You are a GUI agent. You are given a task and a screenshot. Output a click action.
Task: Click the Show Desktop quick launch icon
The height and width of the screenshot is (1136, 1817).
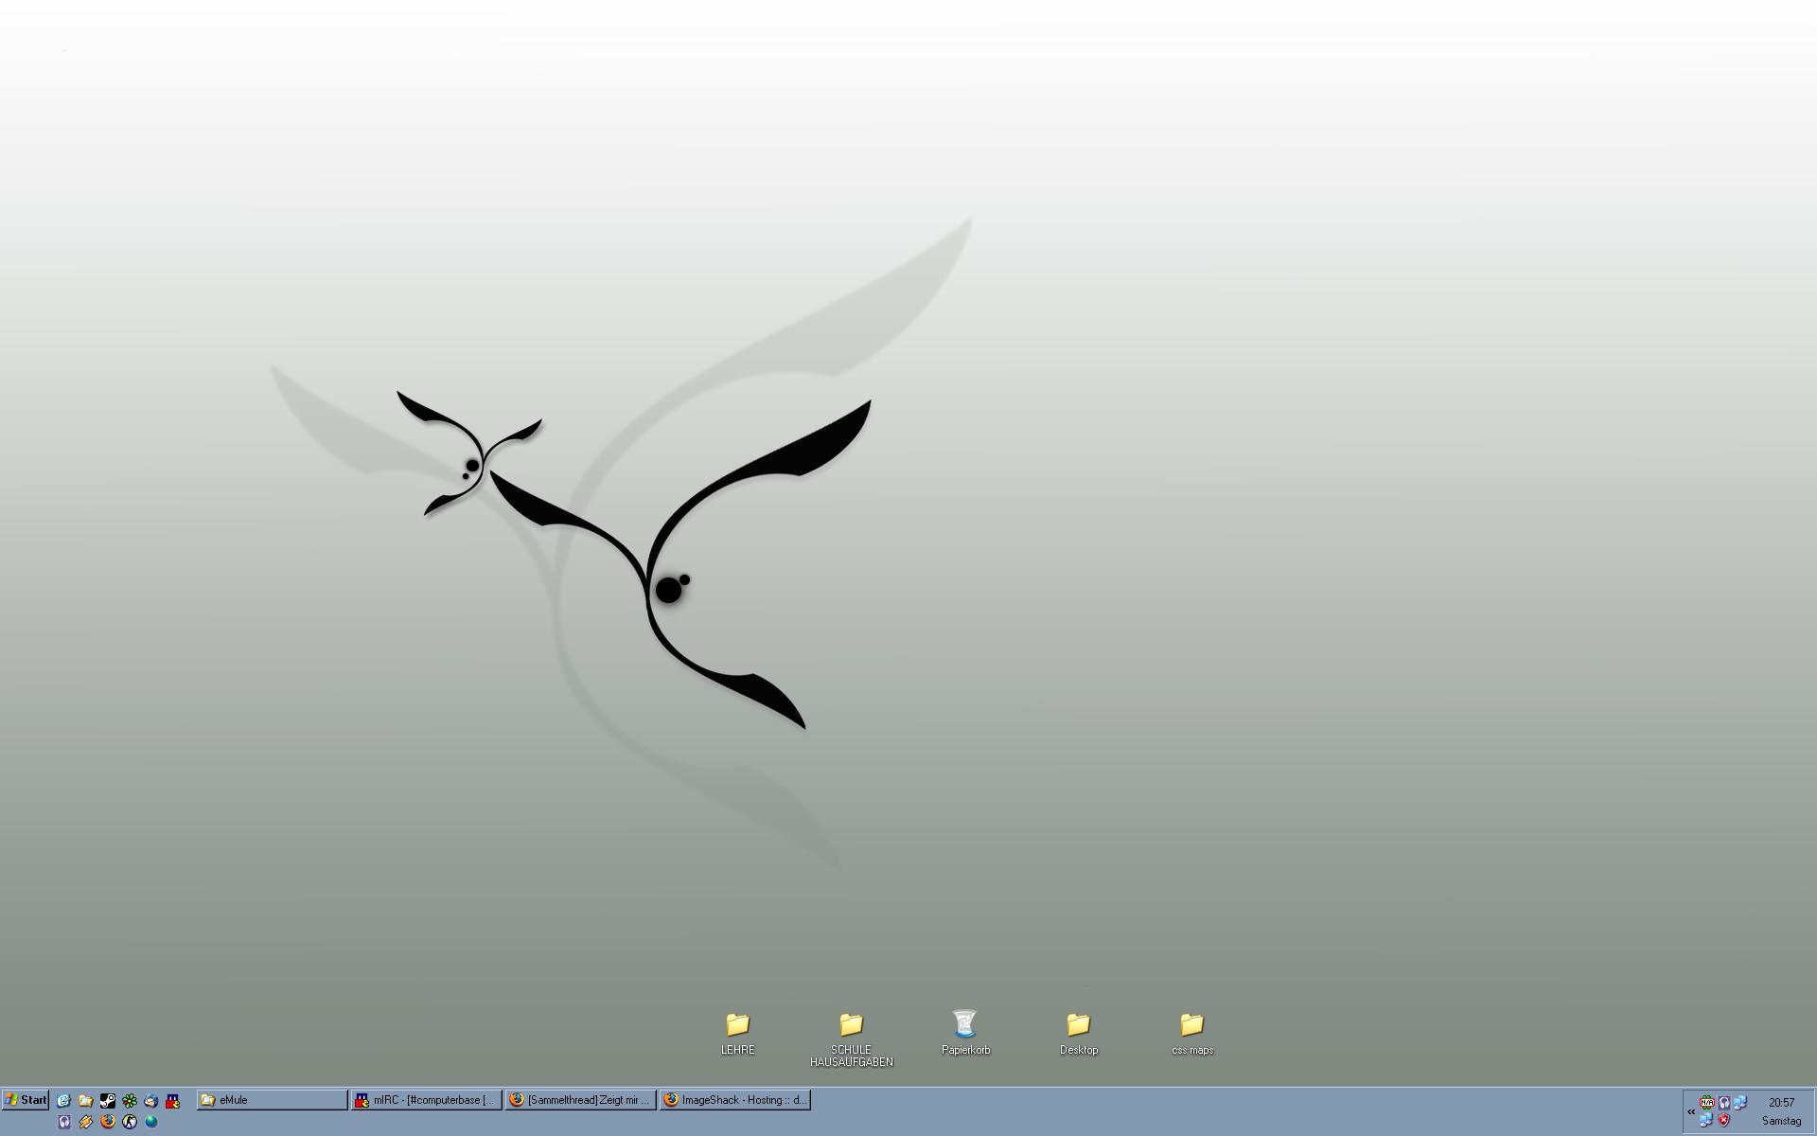pos(63,1100)
